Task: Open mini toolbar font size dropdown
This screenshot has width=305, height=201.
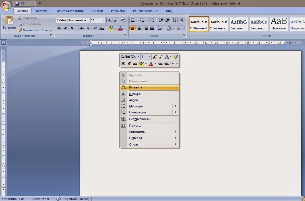Action: pos(149,57)
